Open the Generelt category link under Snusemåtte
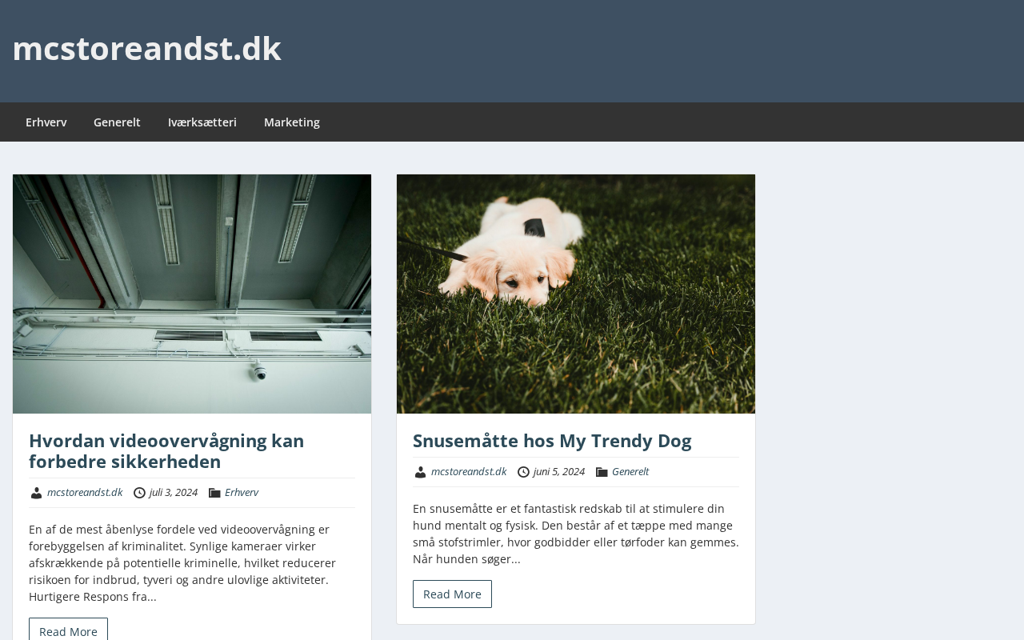The image size is (1024, 640). (x=630, y=472)
